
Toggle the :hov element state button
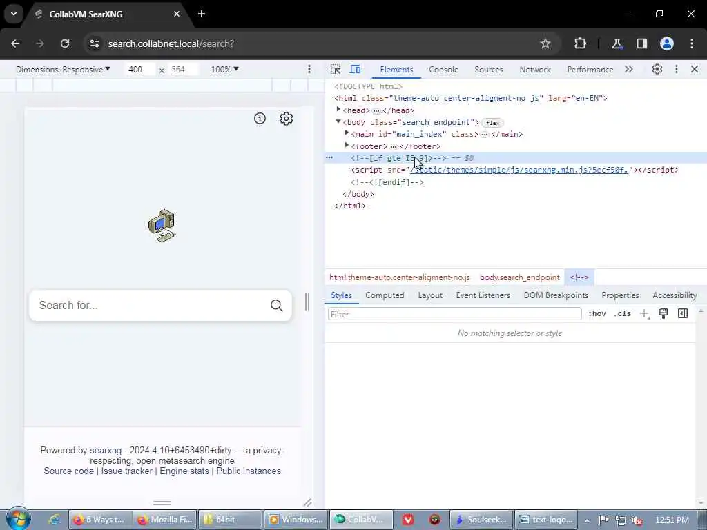click(597, 314)
